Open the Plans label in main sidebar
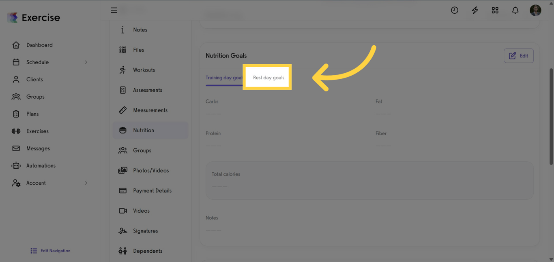The height and width of the screenshot is (262, 554). coord(32,114)
